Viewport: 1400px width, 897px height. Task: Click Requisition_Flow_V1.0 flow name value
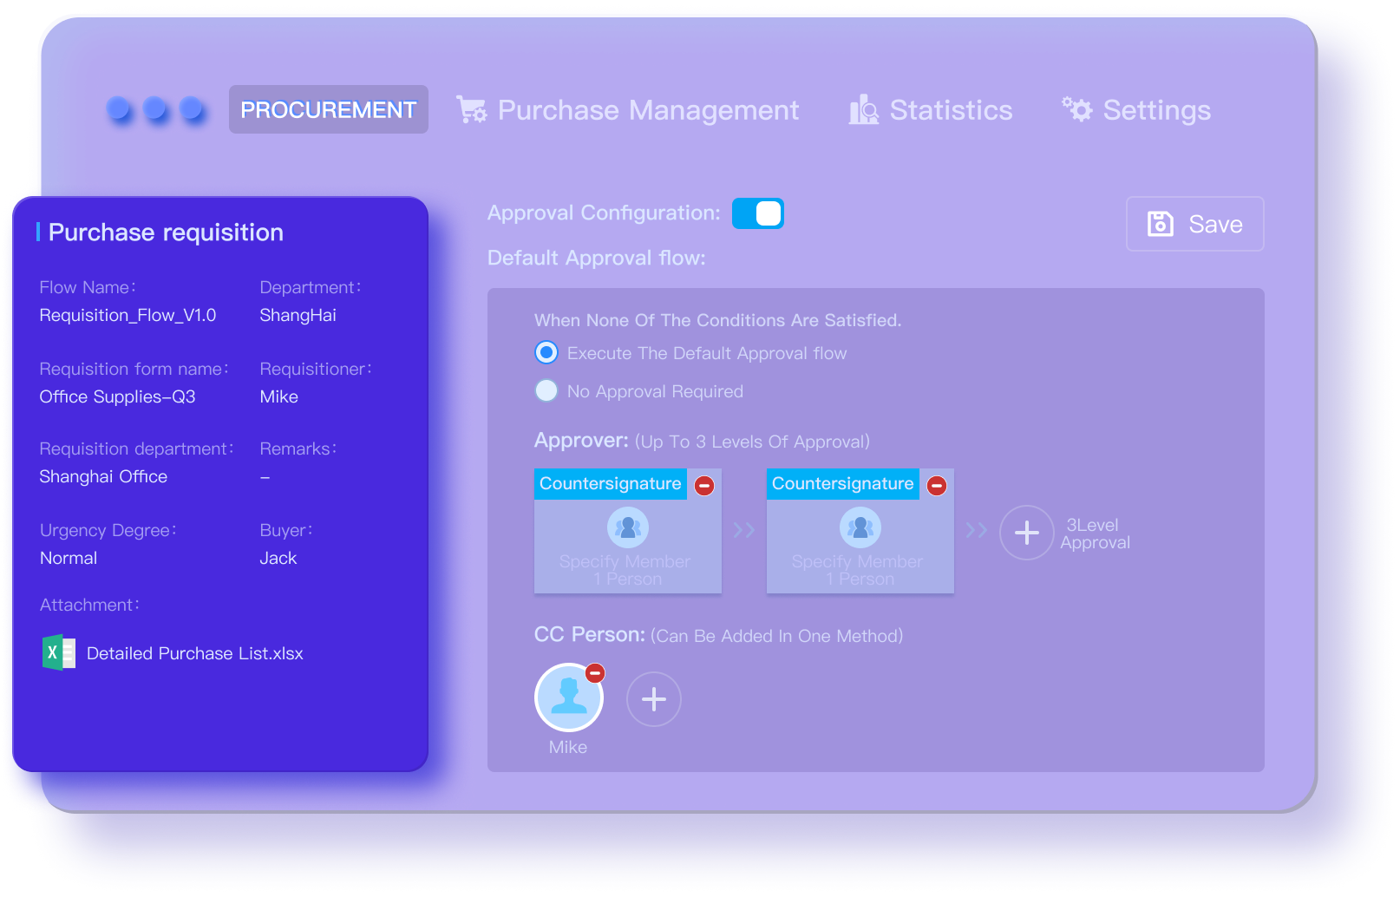[128, 315]
